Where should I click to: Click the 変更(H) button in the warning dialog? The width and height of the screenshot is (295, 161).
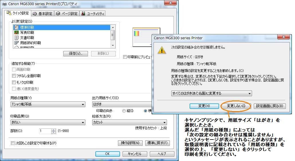click(204, 106)
